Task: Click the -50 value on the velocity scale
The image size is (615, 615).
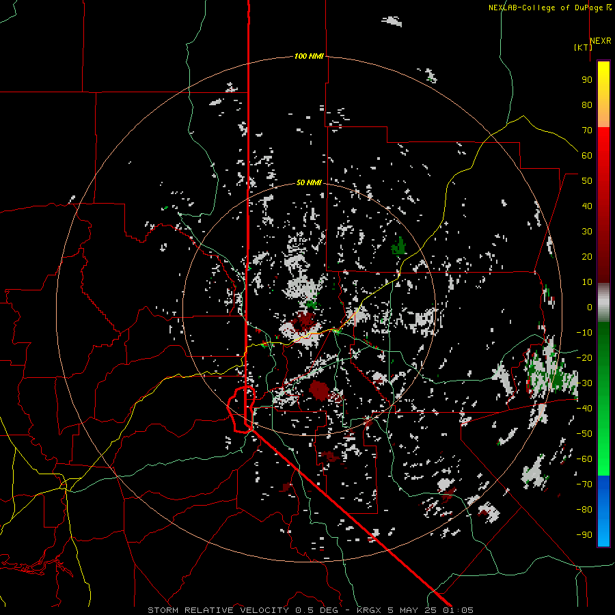Action: 584,434
